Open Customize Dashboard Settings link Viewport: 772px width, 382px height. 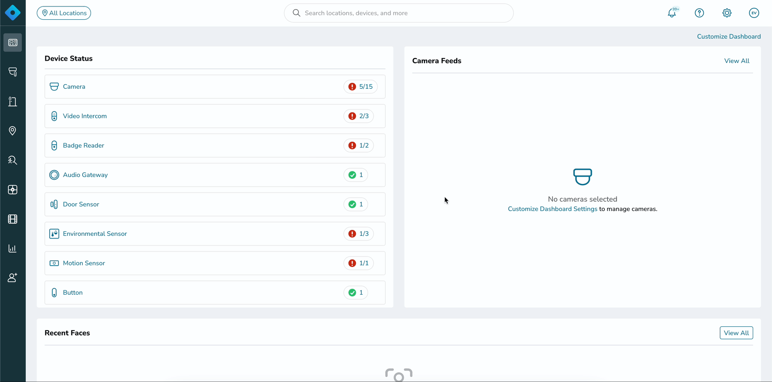(x=552, y=209)
